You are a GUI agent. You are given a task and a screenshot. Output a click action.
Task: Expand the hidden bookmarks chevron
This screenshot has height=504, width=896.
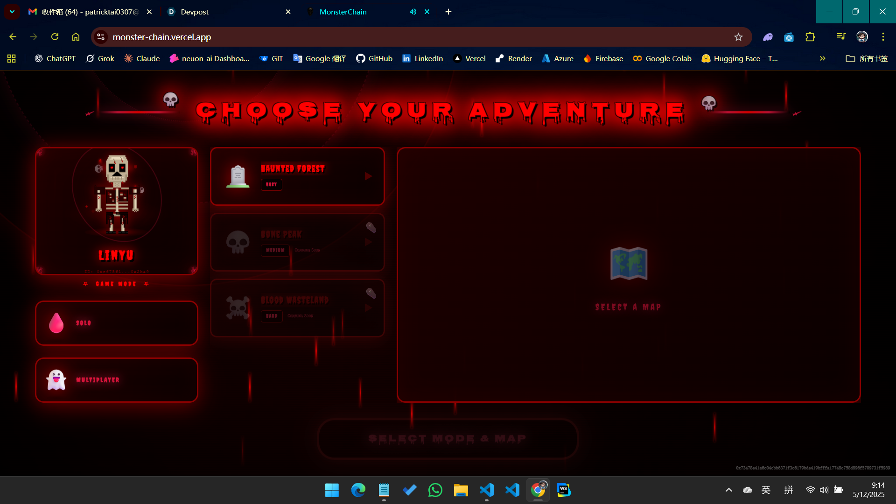(x=822, y=58)
